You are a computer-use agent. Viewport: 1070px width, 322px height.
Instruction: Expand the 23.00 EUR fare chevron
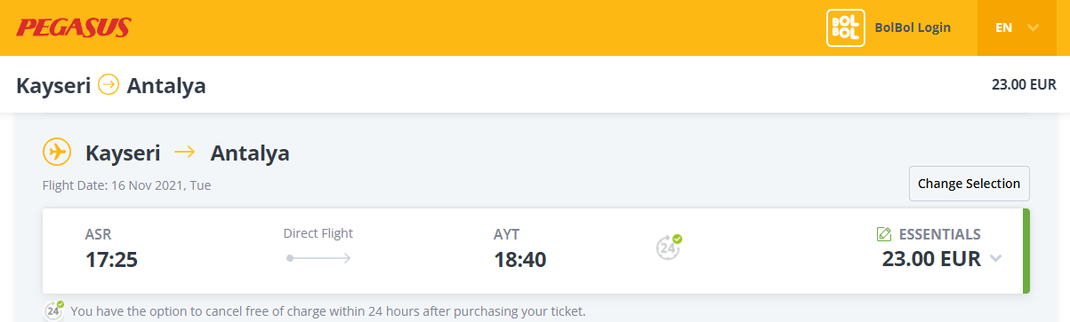pos(995,259)
